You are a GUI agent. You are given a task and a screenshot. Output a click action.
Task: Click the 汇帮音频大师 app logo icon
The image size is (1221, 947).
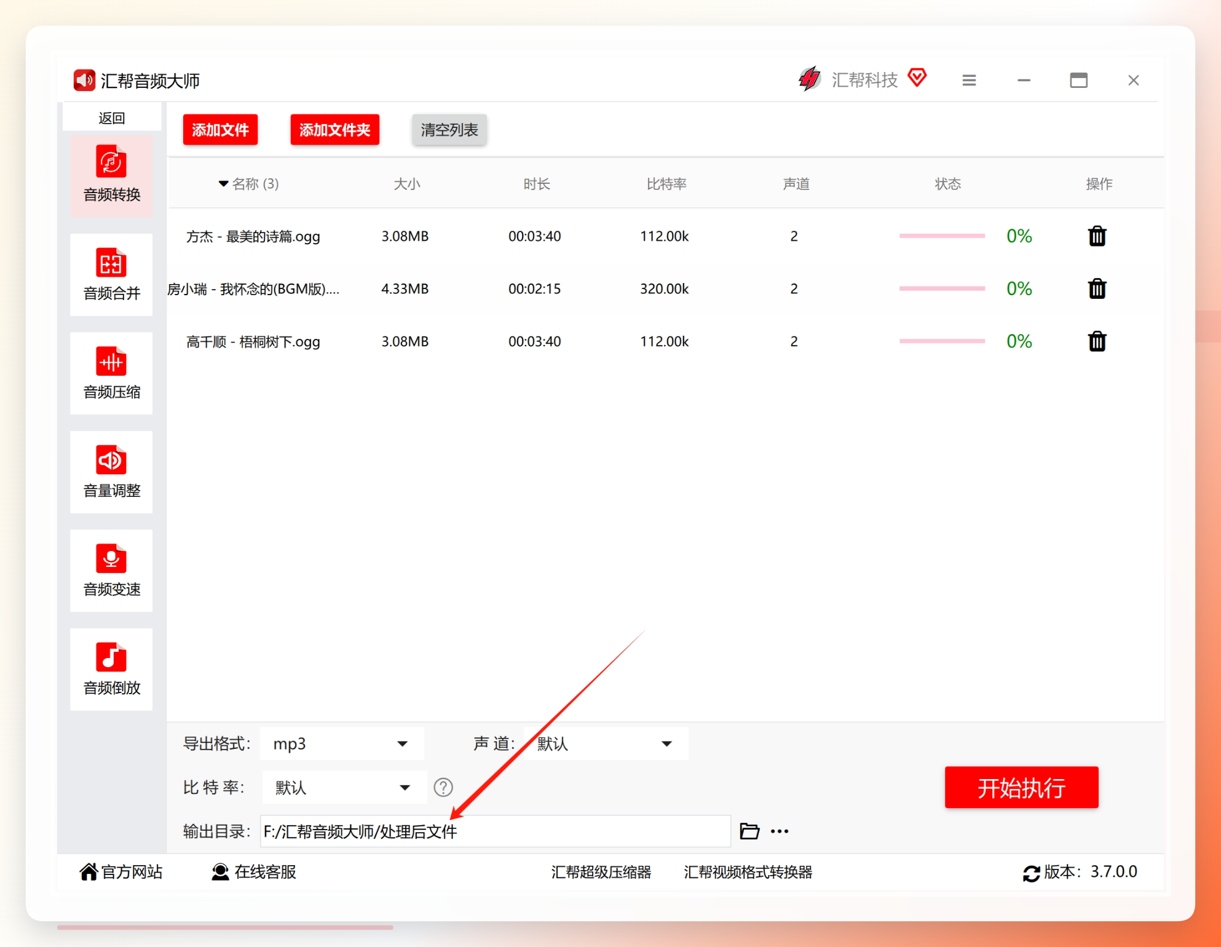click(x=84, y=81)
